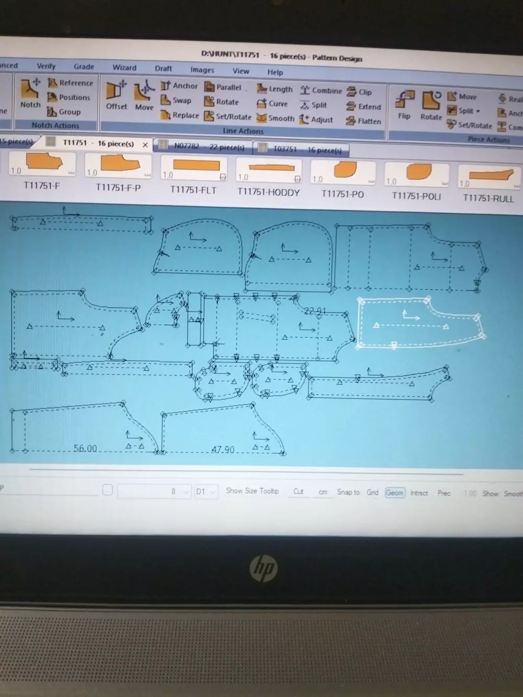523x697 pixels.
Task: Open the Images ribbon tab
Action: tap(202, 70)
